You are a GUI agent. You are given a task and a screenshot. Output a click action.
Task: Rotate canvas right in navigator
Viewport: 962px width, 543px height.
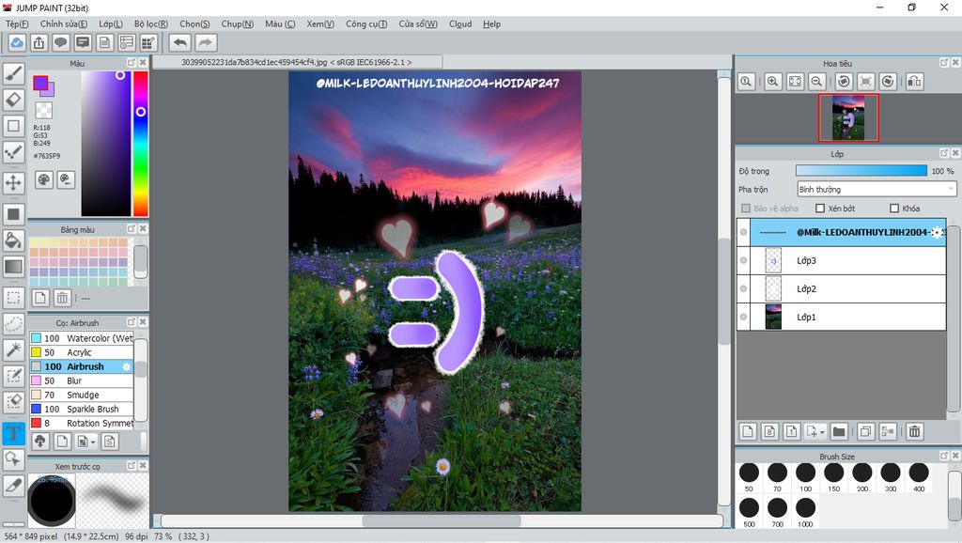888,81
